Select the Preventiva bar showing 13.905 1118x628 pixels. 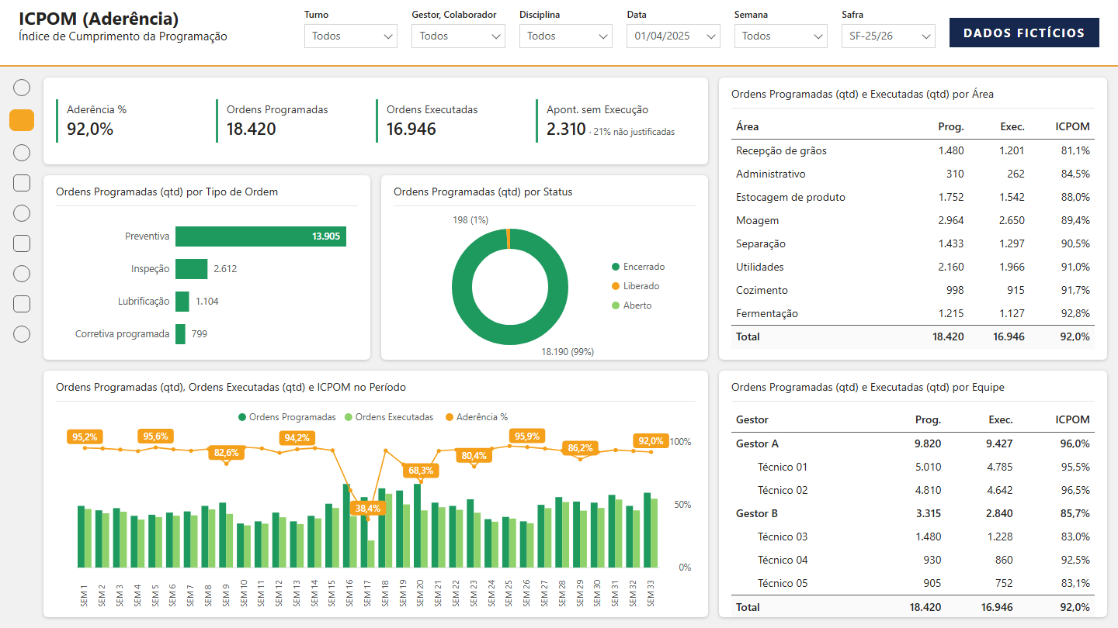coord(261,236)
